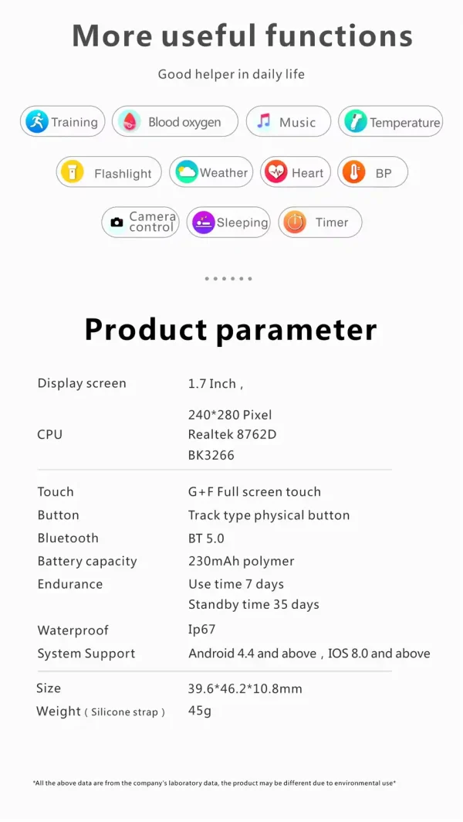463x822 pixels.
Task: Click the Weather cloud icon
Action: [x=186, y=172]
